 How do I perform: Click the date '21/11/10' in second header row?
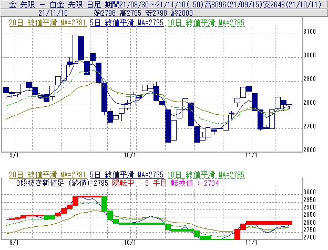(53, 13)
